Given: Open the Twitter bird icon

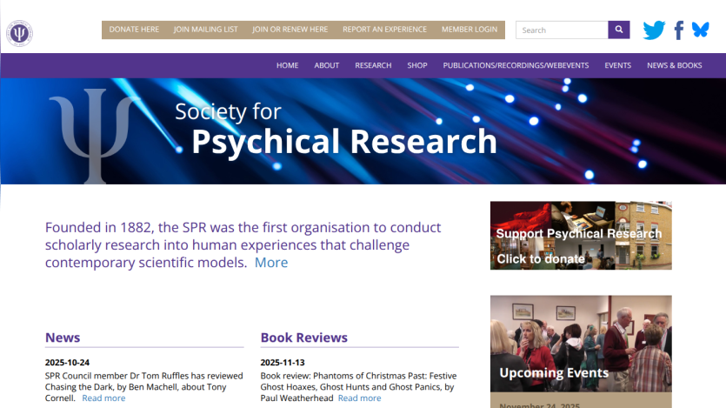Looking at the screenshot, I should (x=654, y=30).
